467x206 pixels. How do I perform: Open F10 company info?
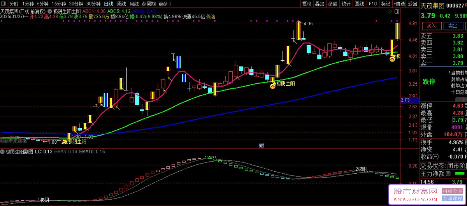372,4
